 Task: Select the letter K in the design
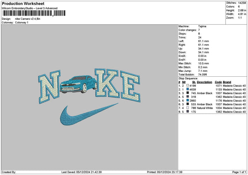pyautogui.click(x=107, y=83)
